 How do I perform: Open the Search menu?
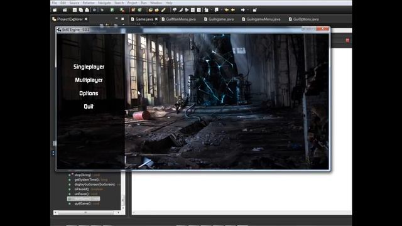(119, 3)
